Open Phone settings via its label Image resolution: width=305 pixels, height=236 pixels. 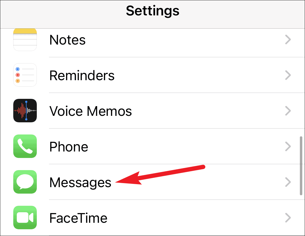tap(69, 147)
